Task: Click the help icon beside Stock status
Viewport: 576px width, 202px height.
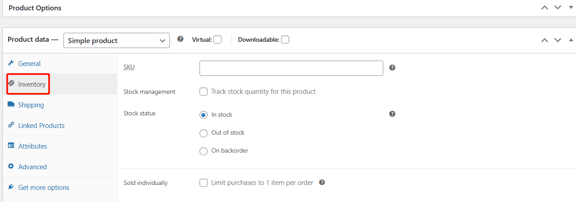Action: [x=392, y=114]
